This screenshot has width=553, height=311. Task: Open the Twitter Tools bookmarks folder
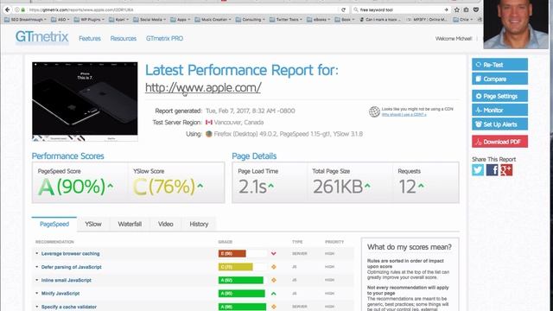click(286, 20)
